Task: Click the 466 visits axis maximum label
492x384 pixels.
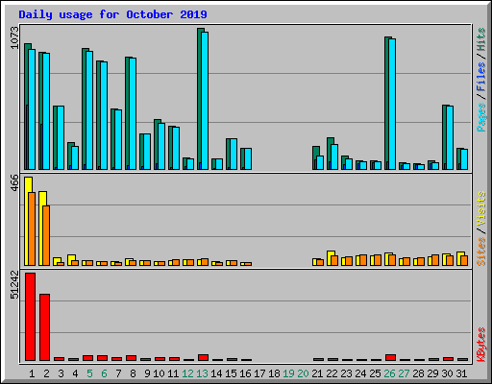Action: click(14, 182)
